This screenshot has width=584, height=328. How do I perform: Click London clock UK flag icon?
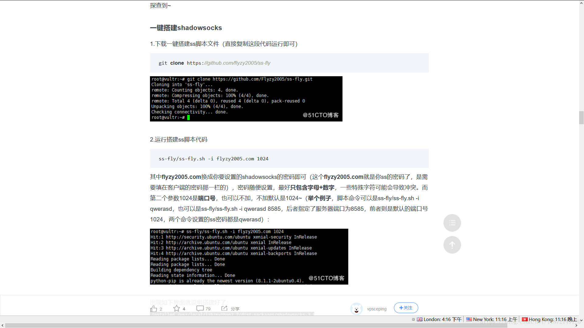[x=419, y=319]
